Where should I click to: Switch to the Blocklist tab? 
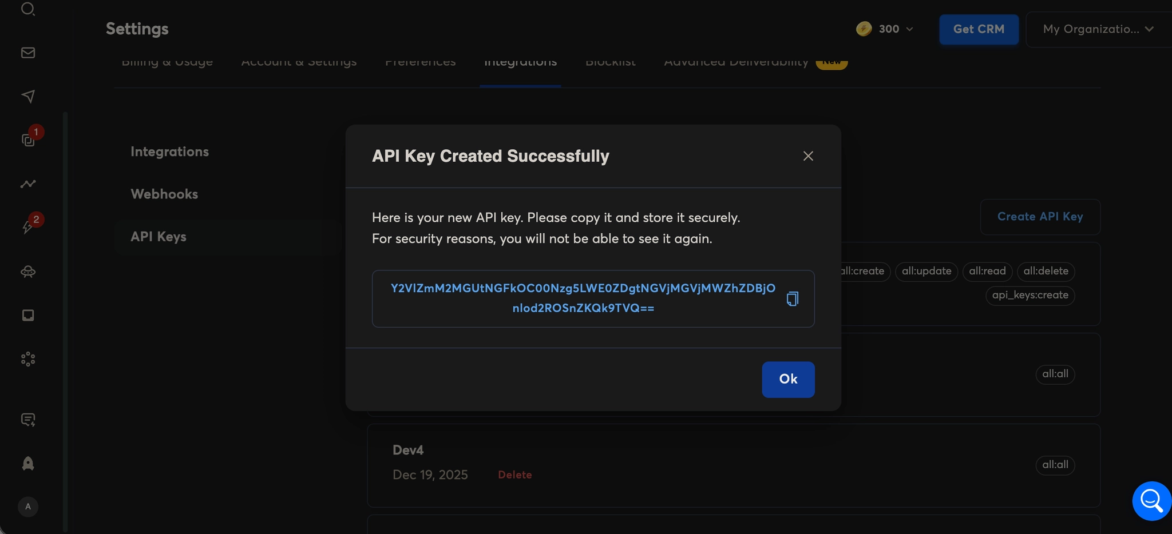pos(610,62)
